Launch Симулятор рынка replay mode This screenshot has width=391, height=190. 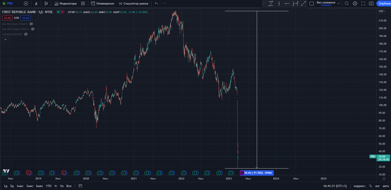coord(133,4)
